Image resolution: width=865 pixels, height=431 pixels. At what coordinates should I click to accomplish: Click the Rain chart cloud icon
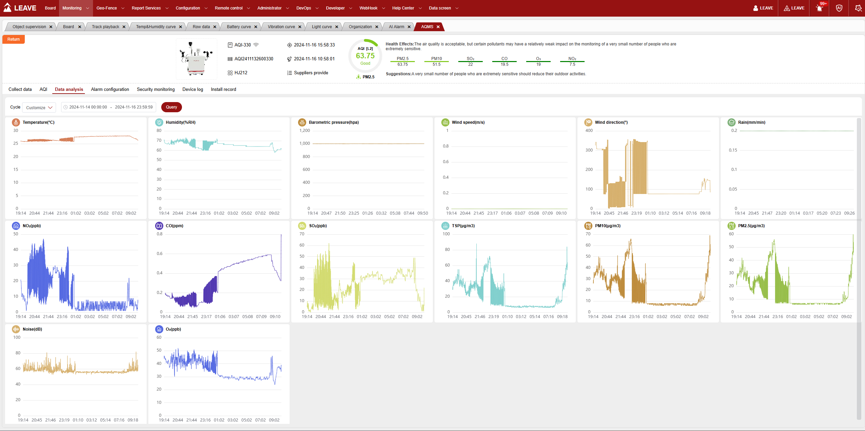pyautogui.click(x=731, y=122)
